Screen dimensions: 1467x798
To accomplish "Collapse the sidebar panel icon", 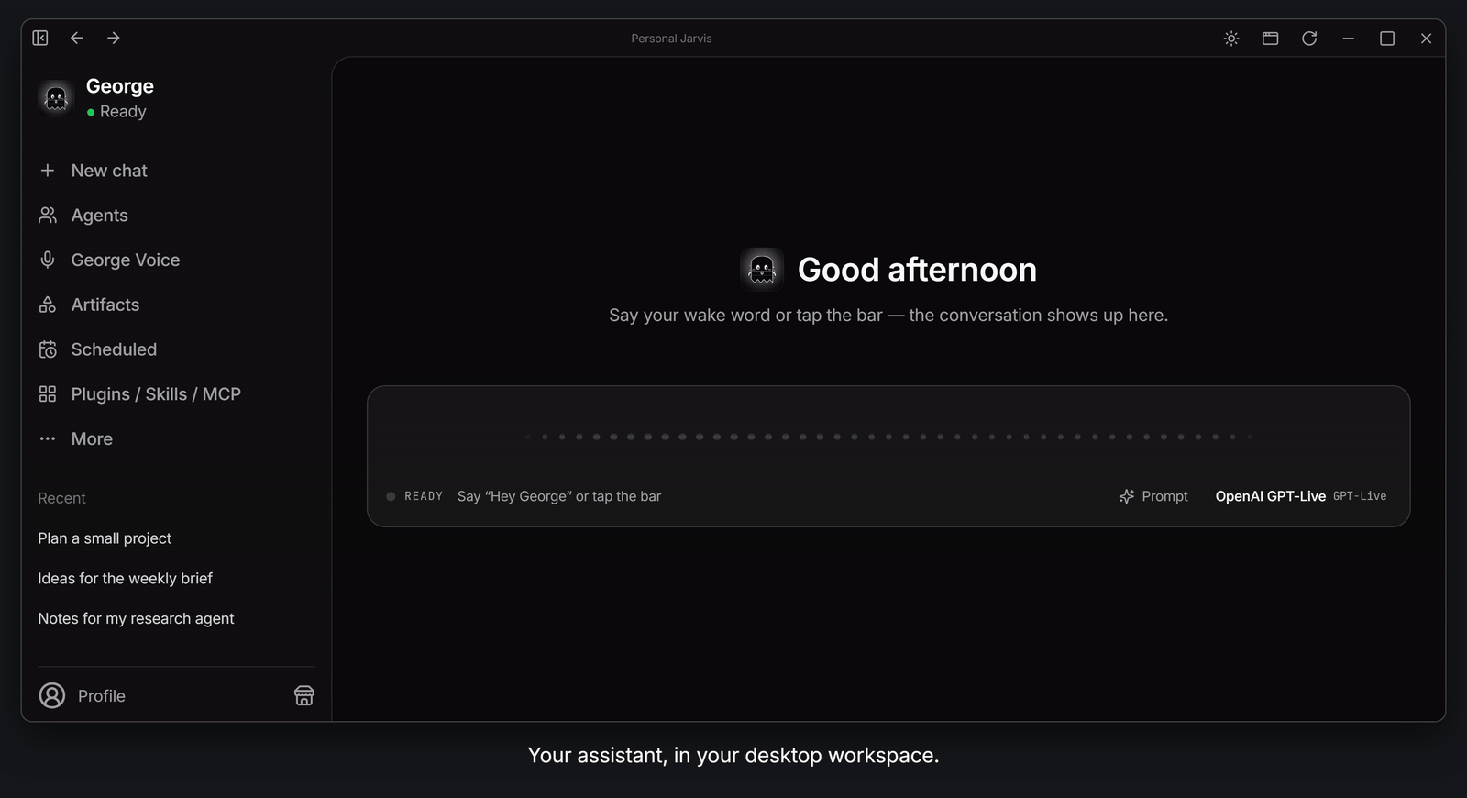I will (40, 38).
